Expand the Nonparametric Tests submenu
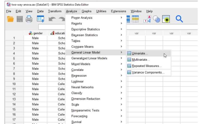The height and width of the screenshot is (124, 203). coord(96,111)
